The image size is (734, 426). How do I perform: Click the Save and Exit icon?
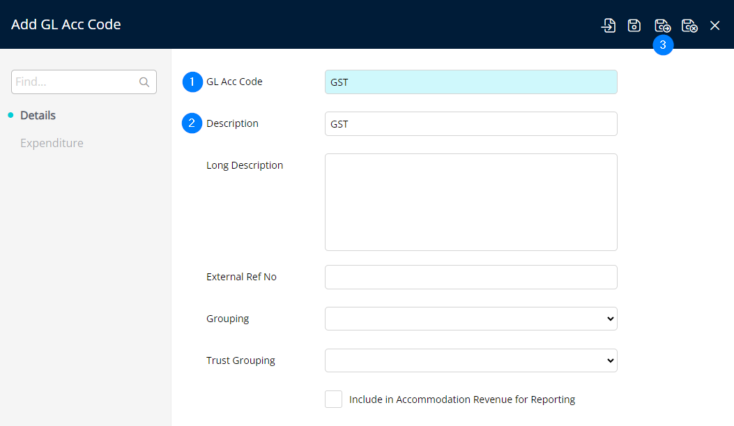click(x=689, y=26)
